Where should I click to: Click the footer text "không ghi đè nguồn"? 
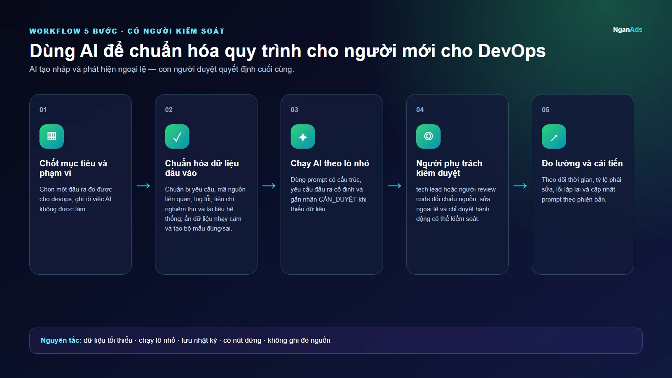point(299,340)
